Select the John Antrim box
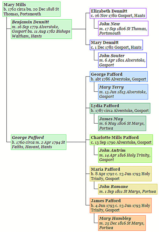Screen dimensions: 159x232 tap(125, 155)
